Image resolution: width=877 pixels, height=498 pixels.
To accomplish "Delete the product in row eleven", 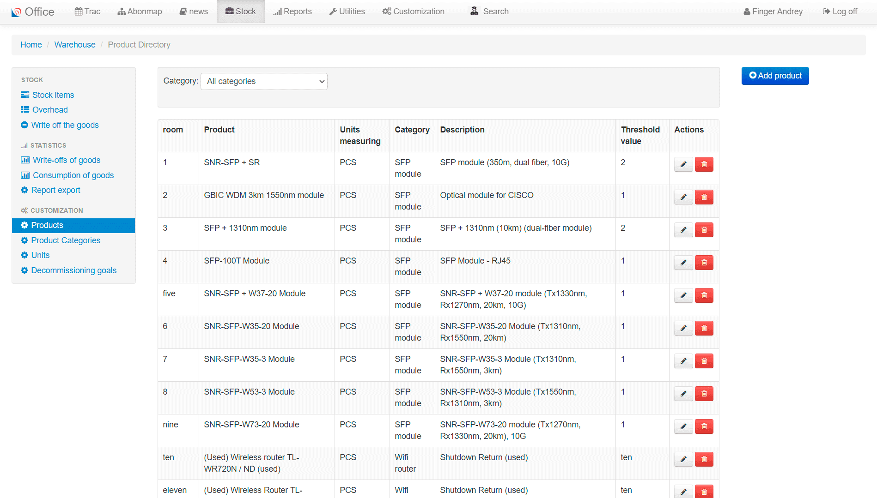I will coord(704,492).
